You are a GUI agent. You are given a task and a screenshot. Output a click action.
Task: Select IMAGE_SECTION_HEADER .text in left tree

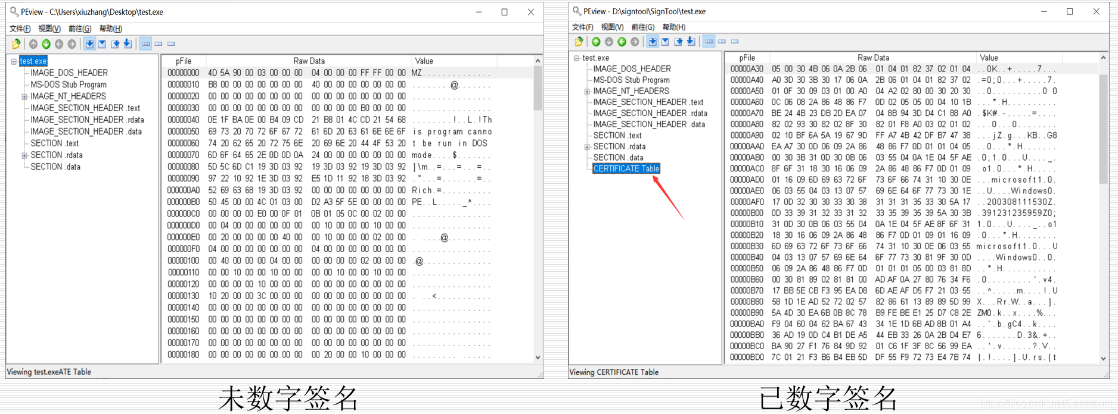click(85, 108)
